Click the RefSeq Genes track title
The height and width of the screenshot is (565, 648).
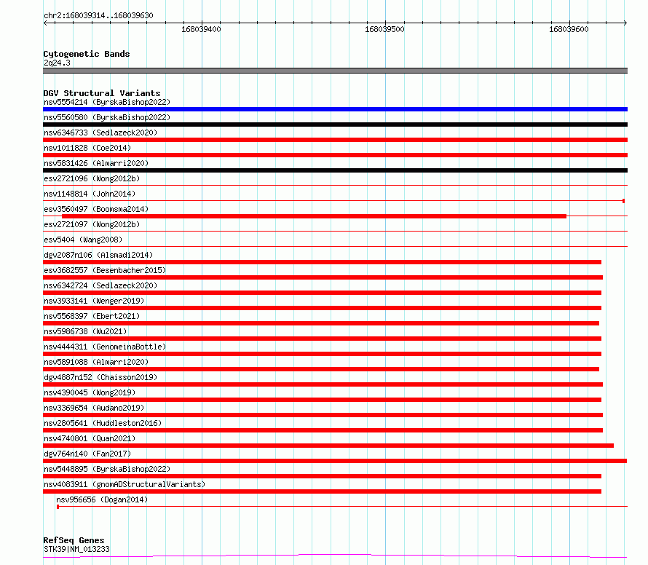[74, 540]
